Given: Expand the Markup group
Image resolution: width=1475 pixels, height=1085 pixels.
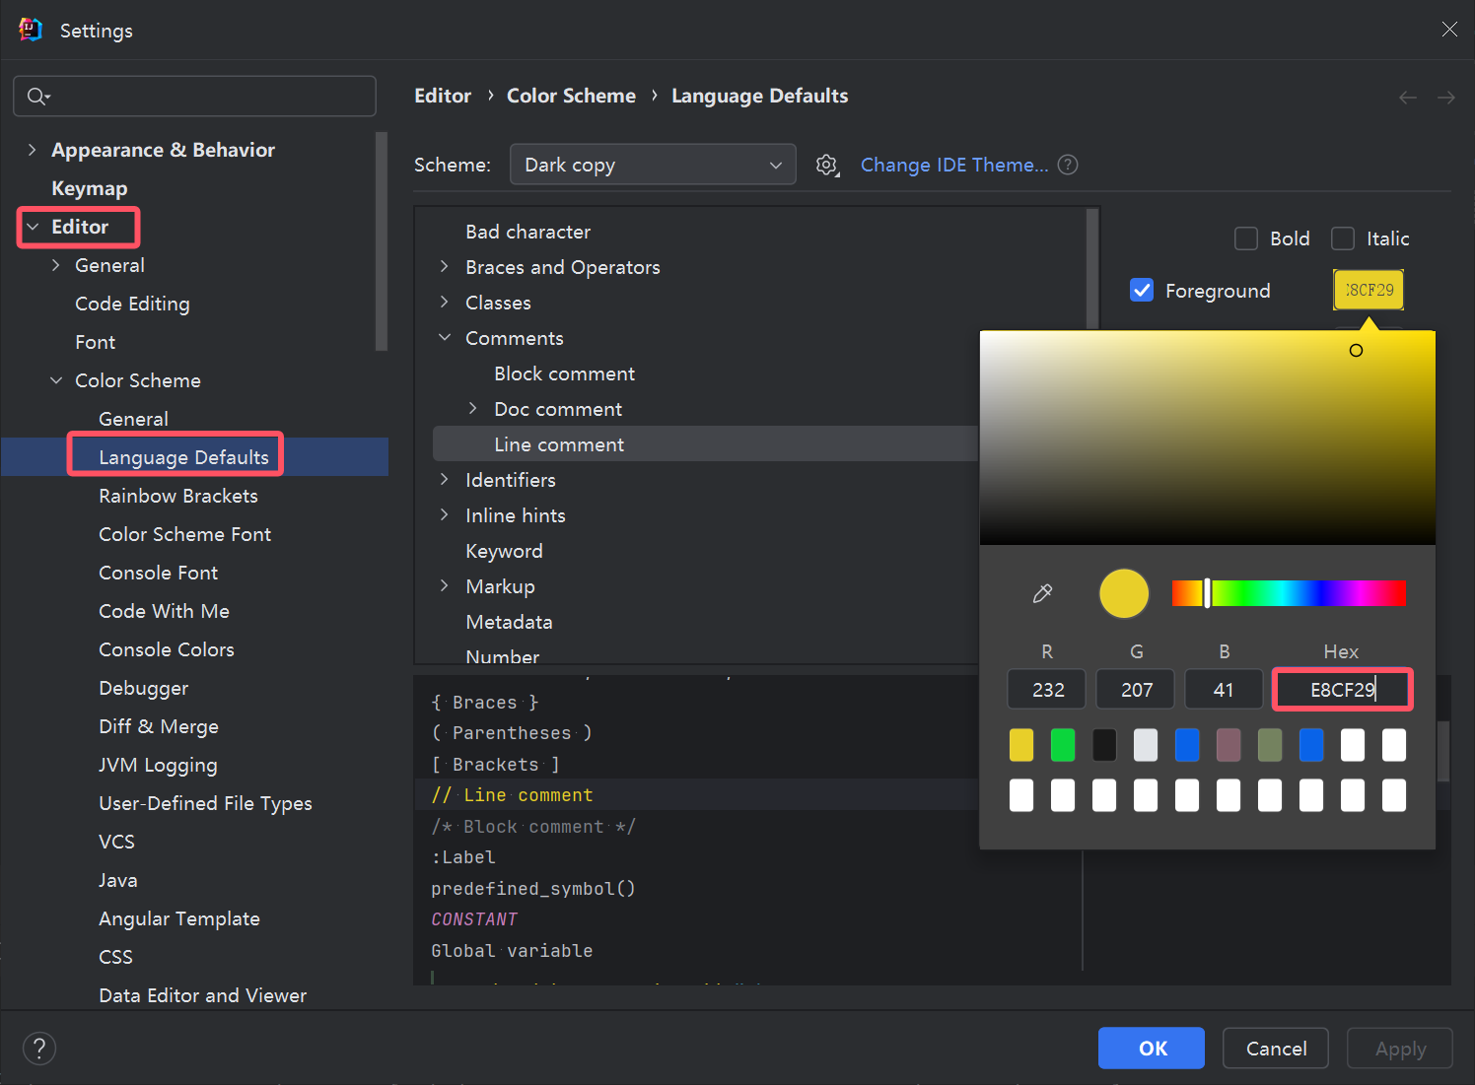Looking at the screenshot, I should click(x=445, y=586).
